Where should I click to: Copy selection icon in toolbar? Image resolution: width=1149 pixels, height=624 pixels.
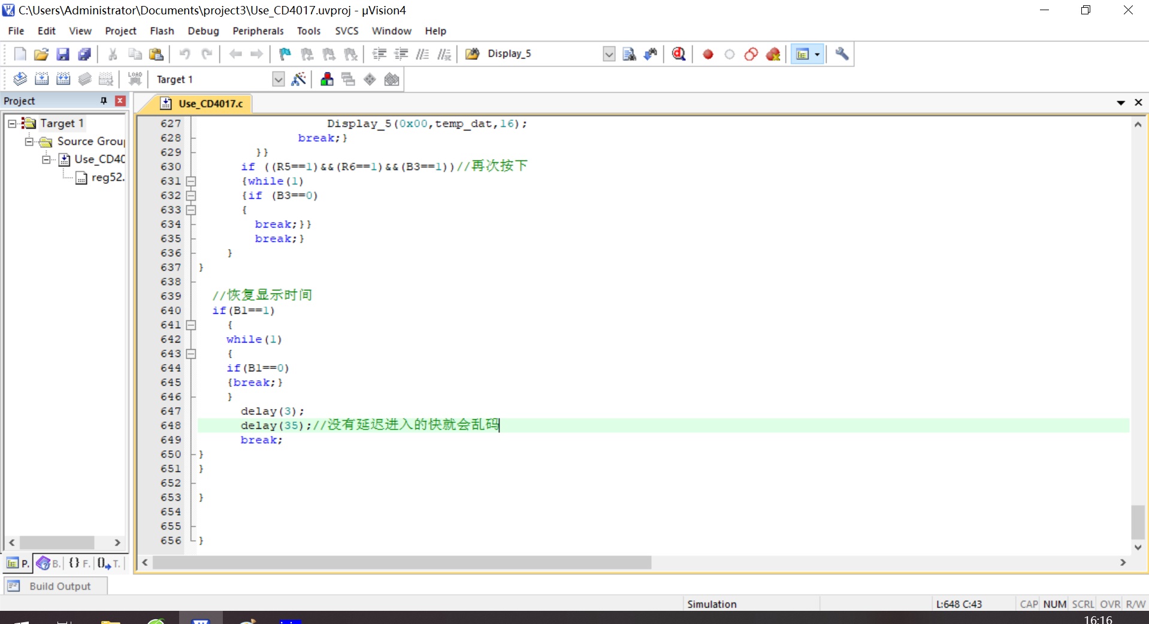[x=135, y=54]
